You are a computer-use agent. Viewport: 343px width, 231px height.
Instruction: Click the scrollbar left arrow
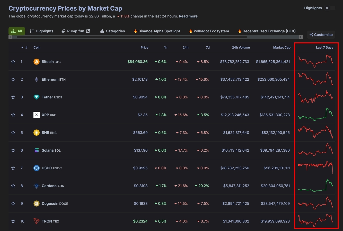coord(10,37)
